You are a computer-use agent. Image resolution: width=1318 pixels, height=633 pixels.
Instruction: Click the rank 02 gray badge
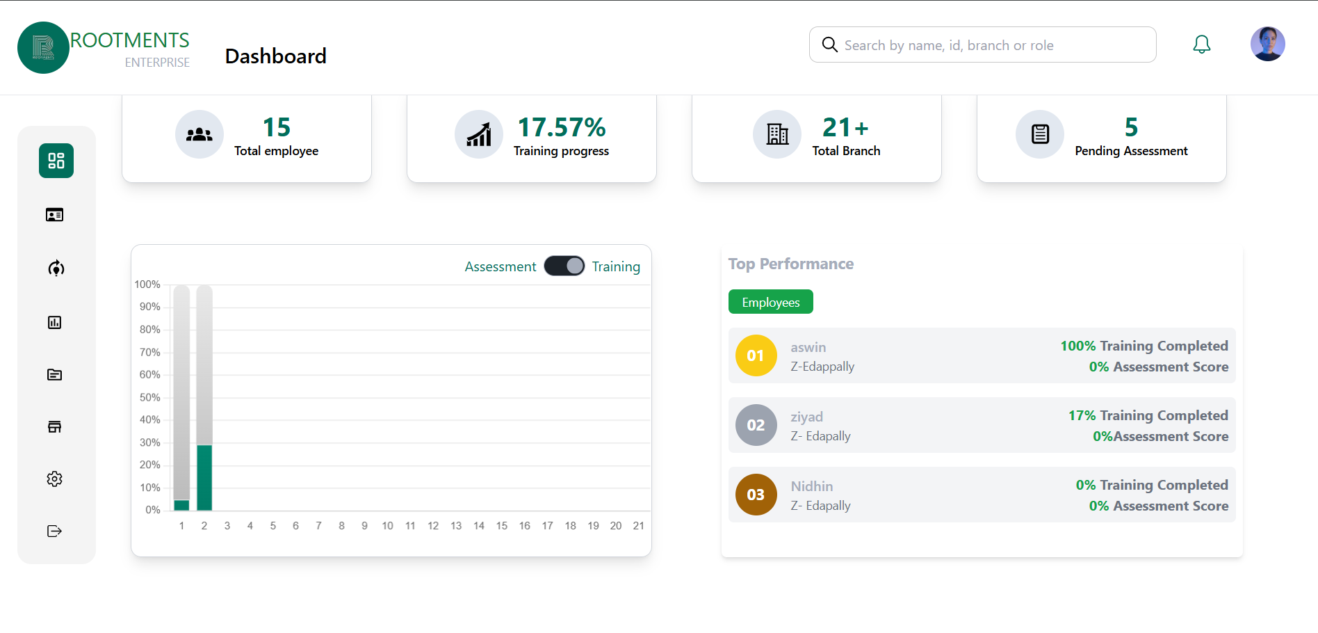(756, 425)
